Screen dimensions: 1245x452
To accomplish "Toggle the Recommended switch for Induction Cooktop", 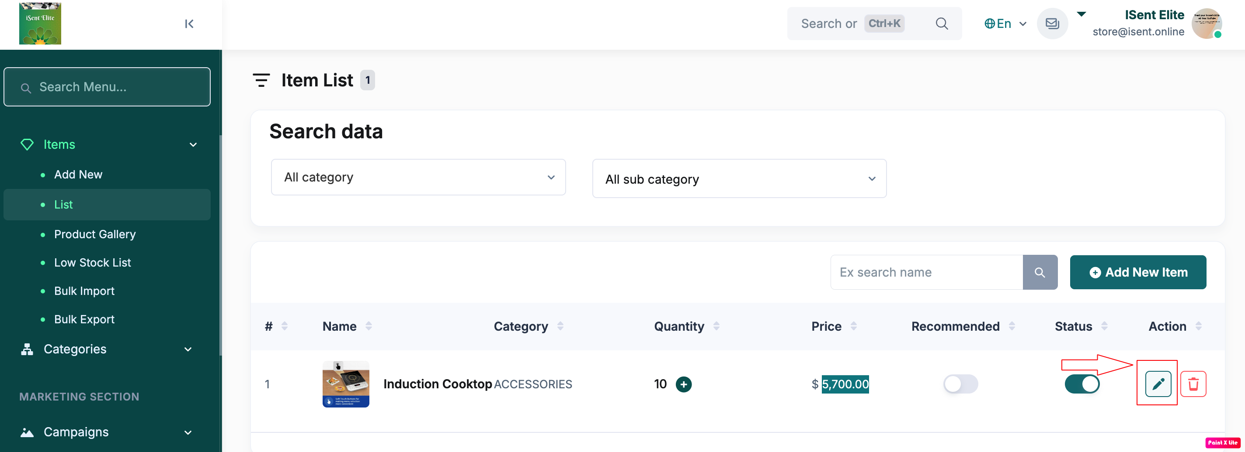I will click(x=960, y=384).
